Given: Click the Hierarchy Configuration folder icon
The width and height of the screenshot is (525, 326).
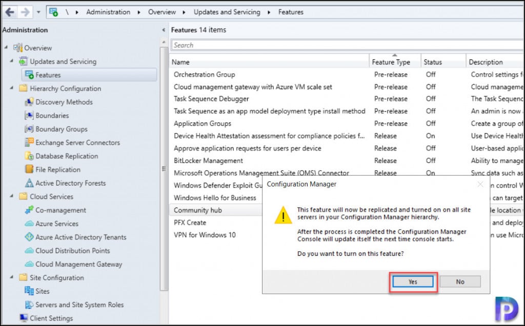Looking at the screenshot, I should click(x=23, y=88).
